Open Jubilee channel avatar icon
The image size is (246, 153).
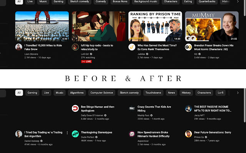pos(132,47)
